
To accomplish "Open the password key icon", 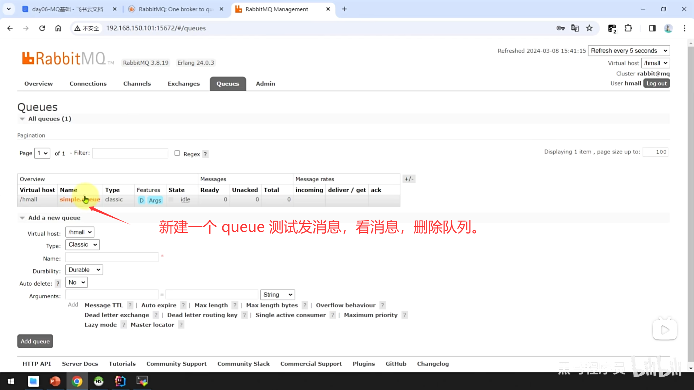I will [560, 28].
